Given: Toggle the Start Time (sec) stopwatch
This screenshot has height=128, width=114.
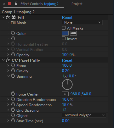Looking at the screenshot, I should click(13, 120).
